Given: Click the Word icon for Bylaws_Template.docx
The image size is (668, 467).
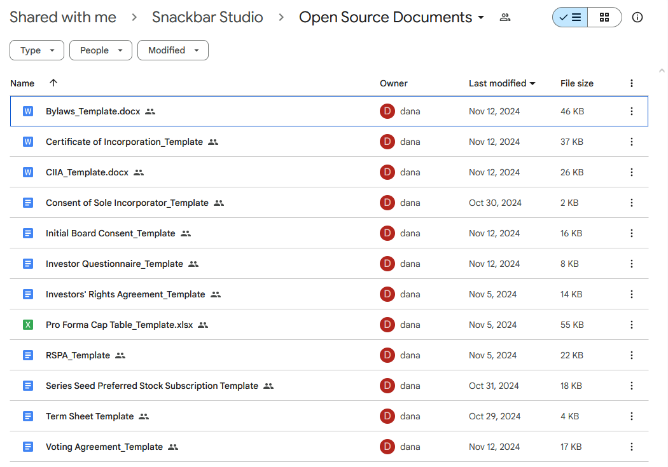Looking at the screenshot, I should (27, 111).
